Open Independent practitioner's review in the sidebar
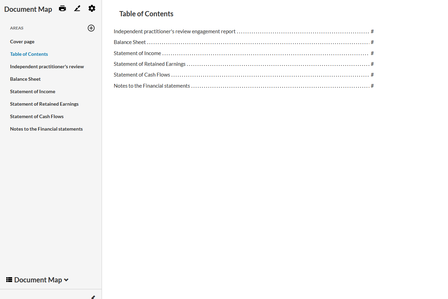 [47, 67]
